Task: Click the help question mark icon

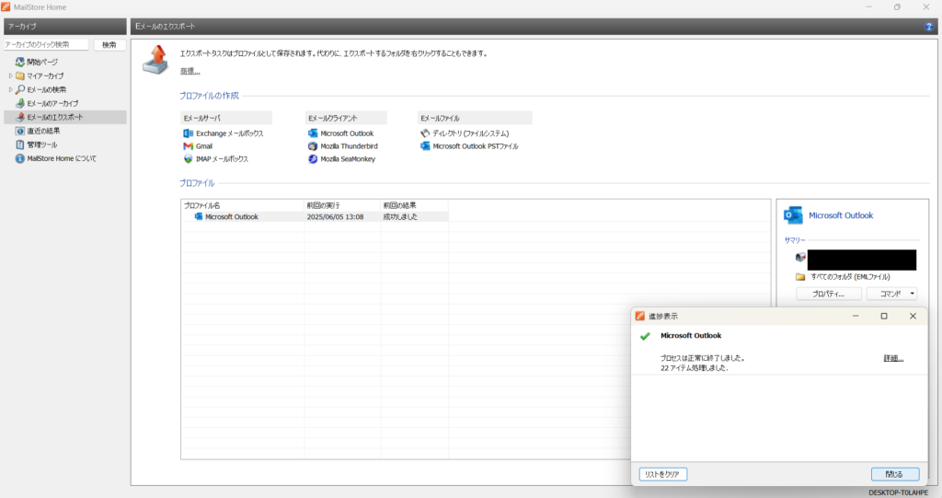Action: (x=929, y=27)
